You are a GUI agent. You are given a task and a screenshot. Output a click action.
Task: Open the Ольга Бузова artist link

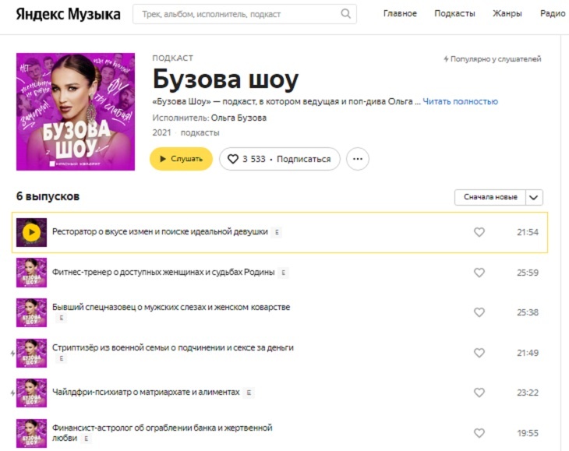click(x=239, y=118)
